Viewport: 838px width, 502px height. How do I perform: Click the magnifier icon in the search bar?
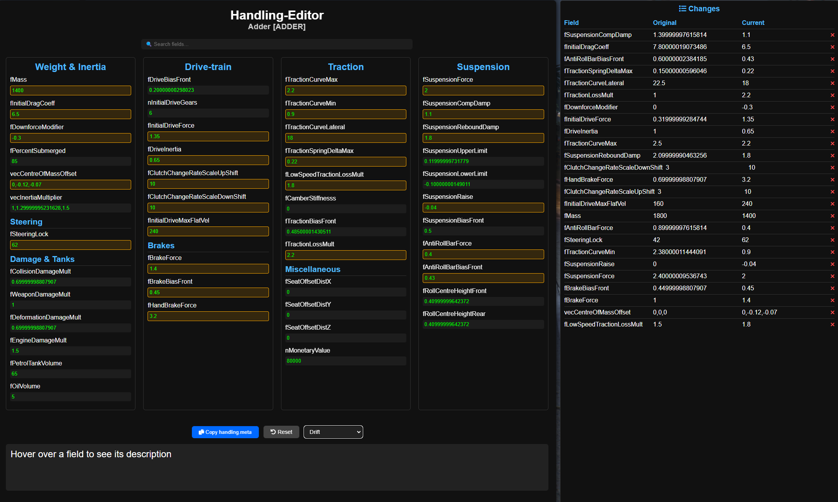[148, 44]
